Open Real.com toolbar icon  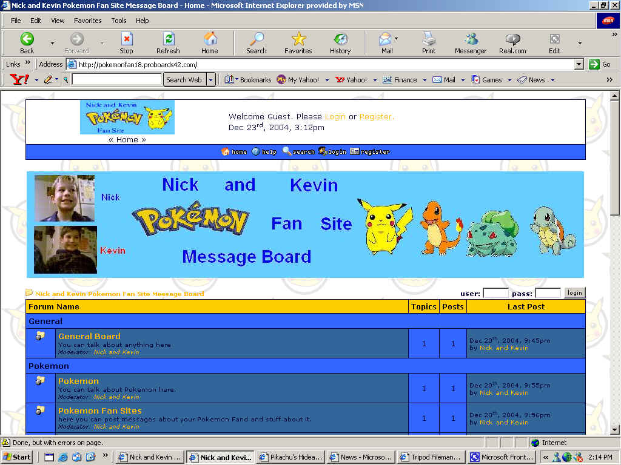[x=512, y=40]
